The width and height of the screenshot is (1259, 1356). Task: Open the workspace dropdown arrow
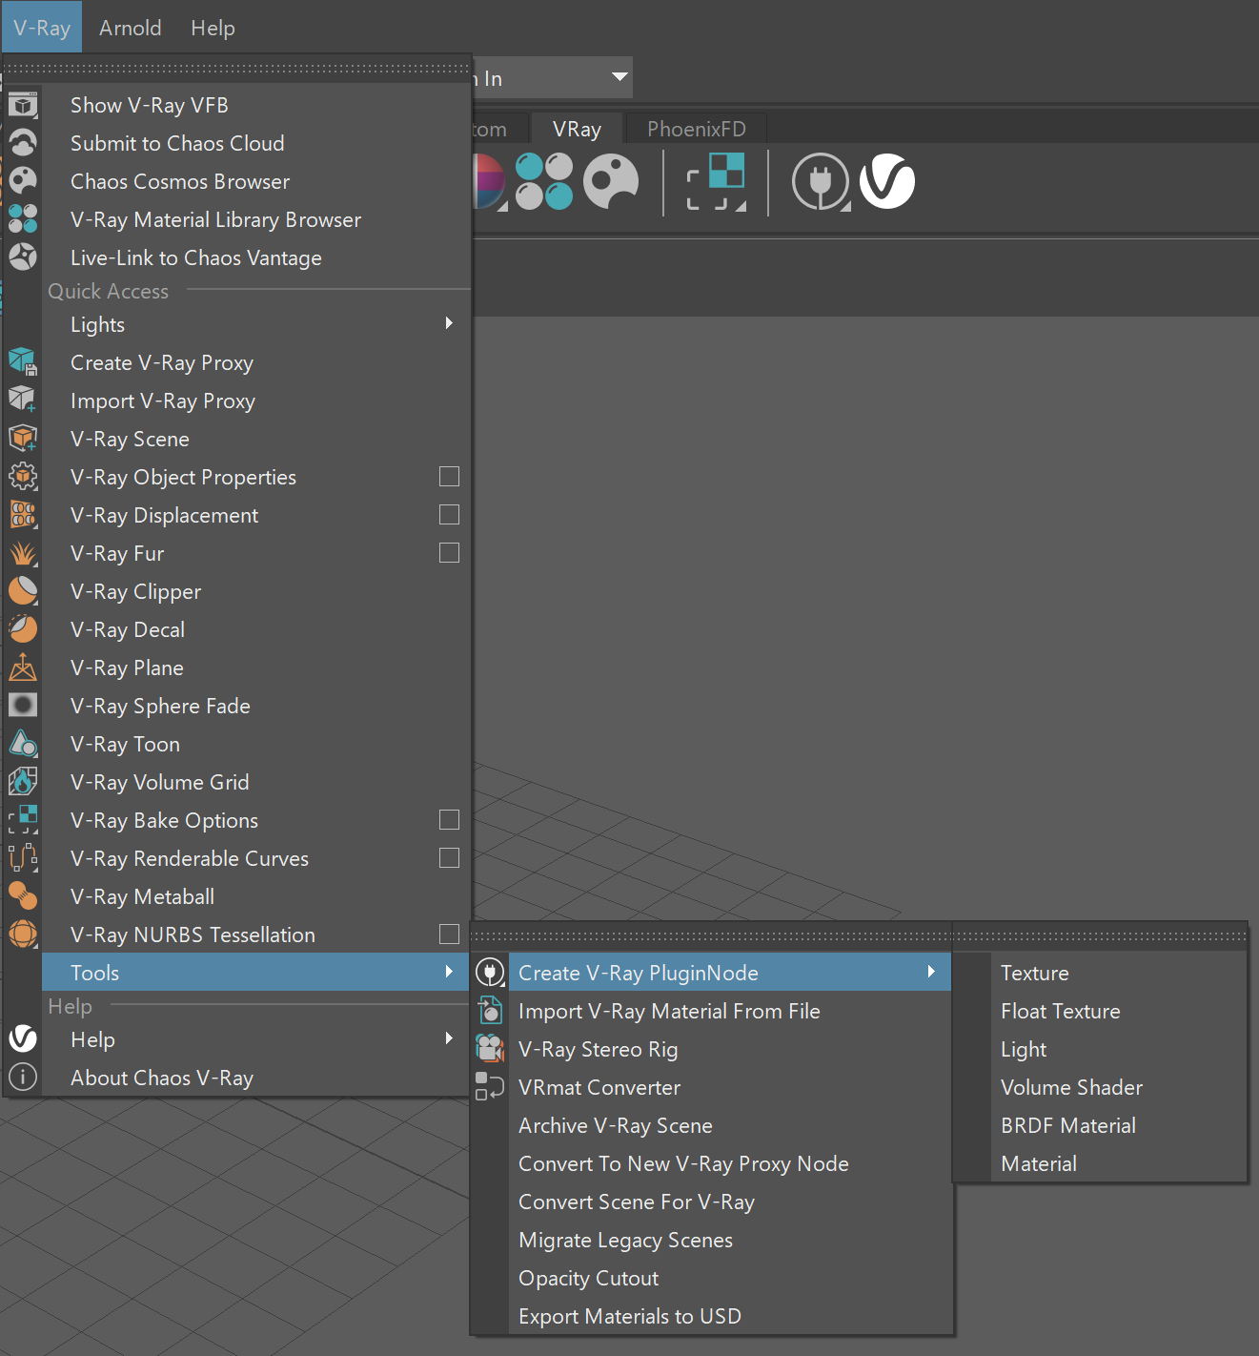coord(619,76)
